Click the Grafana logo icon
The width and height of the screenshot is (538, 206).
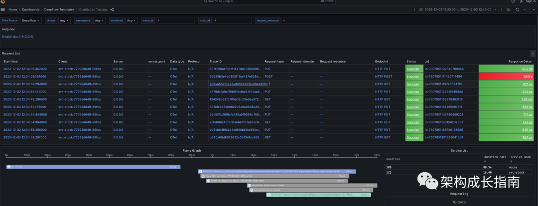point(3,1)
